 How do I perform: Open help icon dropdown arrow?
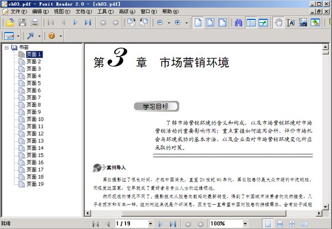point(60,36)
